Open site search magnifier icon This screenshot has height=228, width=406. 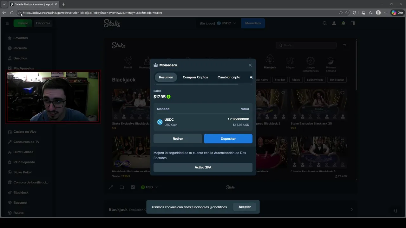(x=324, y=23)
